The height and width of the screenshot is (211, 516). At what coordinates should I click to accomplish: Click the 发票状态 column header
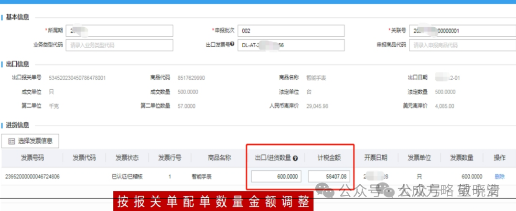tap(127, 158)
